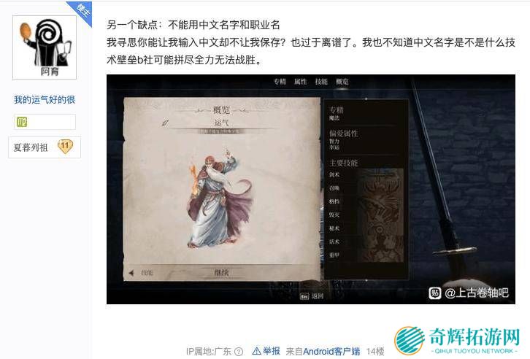The height and width of the screenshot is (359, 530).
Task: Click the pencil edit icon beside class name
Action: coord(165,123)
